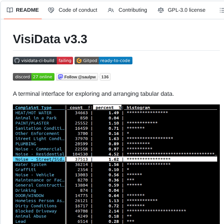Click the Other Enforcement row label
The height and width of the screenshot is (224, 224).
[37, 134]
